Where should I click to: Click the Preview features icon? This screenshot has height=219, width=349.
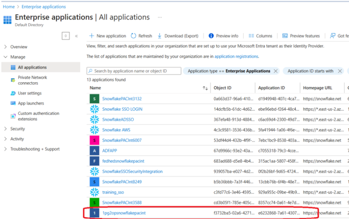pos(285,36)
